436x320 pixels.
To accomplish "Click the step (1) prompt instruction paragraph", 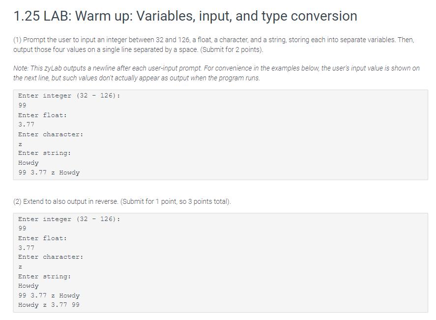I will coord(214,45).
